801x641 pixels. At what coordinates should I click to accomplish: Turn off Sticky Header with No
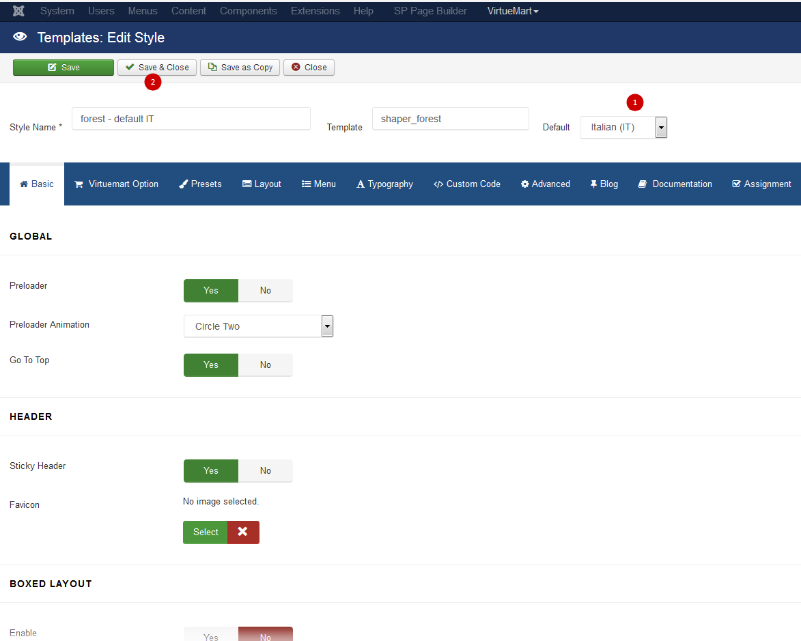click(265, 470)
